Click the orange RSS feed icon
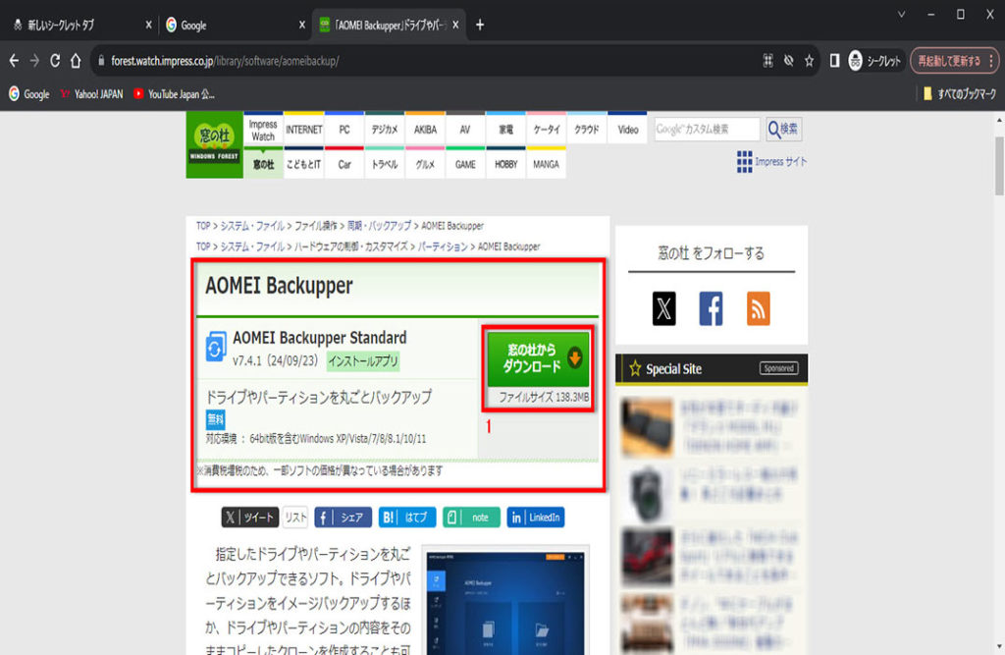Image resolution: width=1005 pixels, height=655 pixels. point(758,308)
